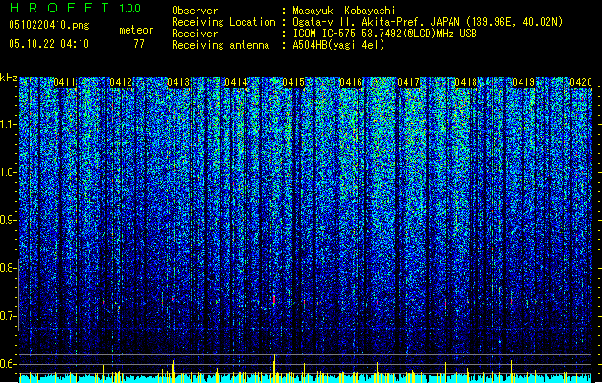Viewport: 603px width, 383px height.
Task: Click the 0411 time marker
Action: point(64,82)
